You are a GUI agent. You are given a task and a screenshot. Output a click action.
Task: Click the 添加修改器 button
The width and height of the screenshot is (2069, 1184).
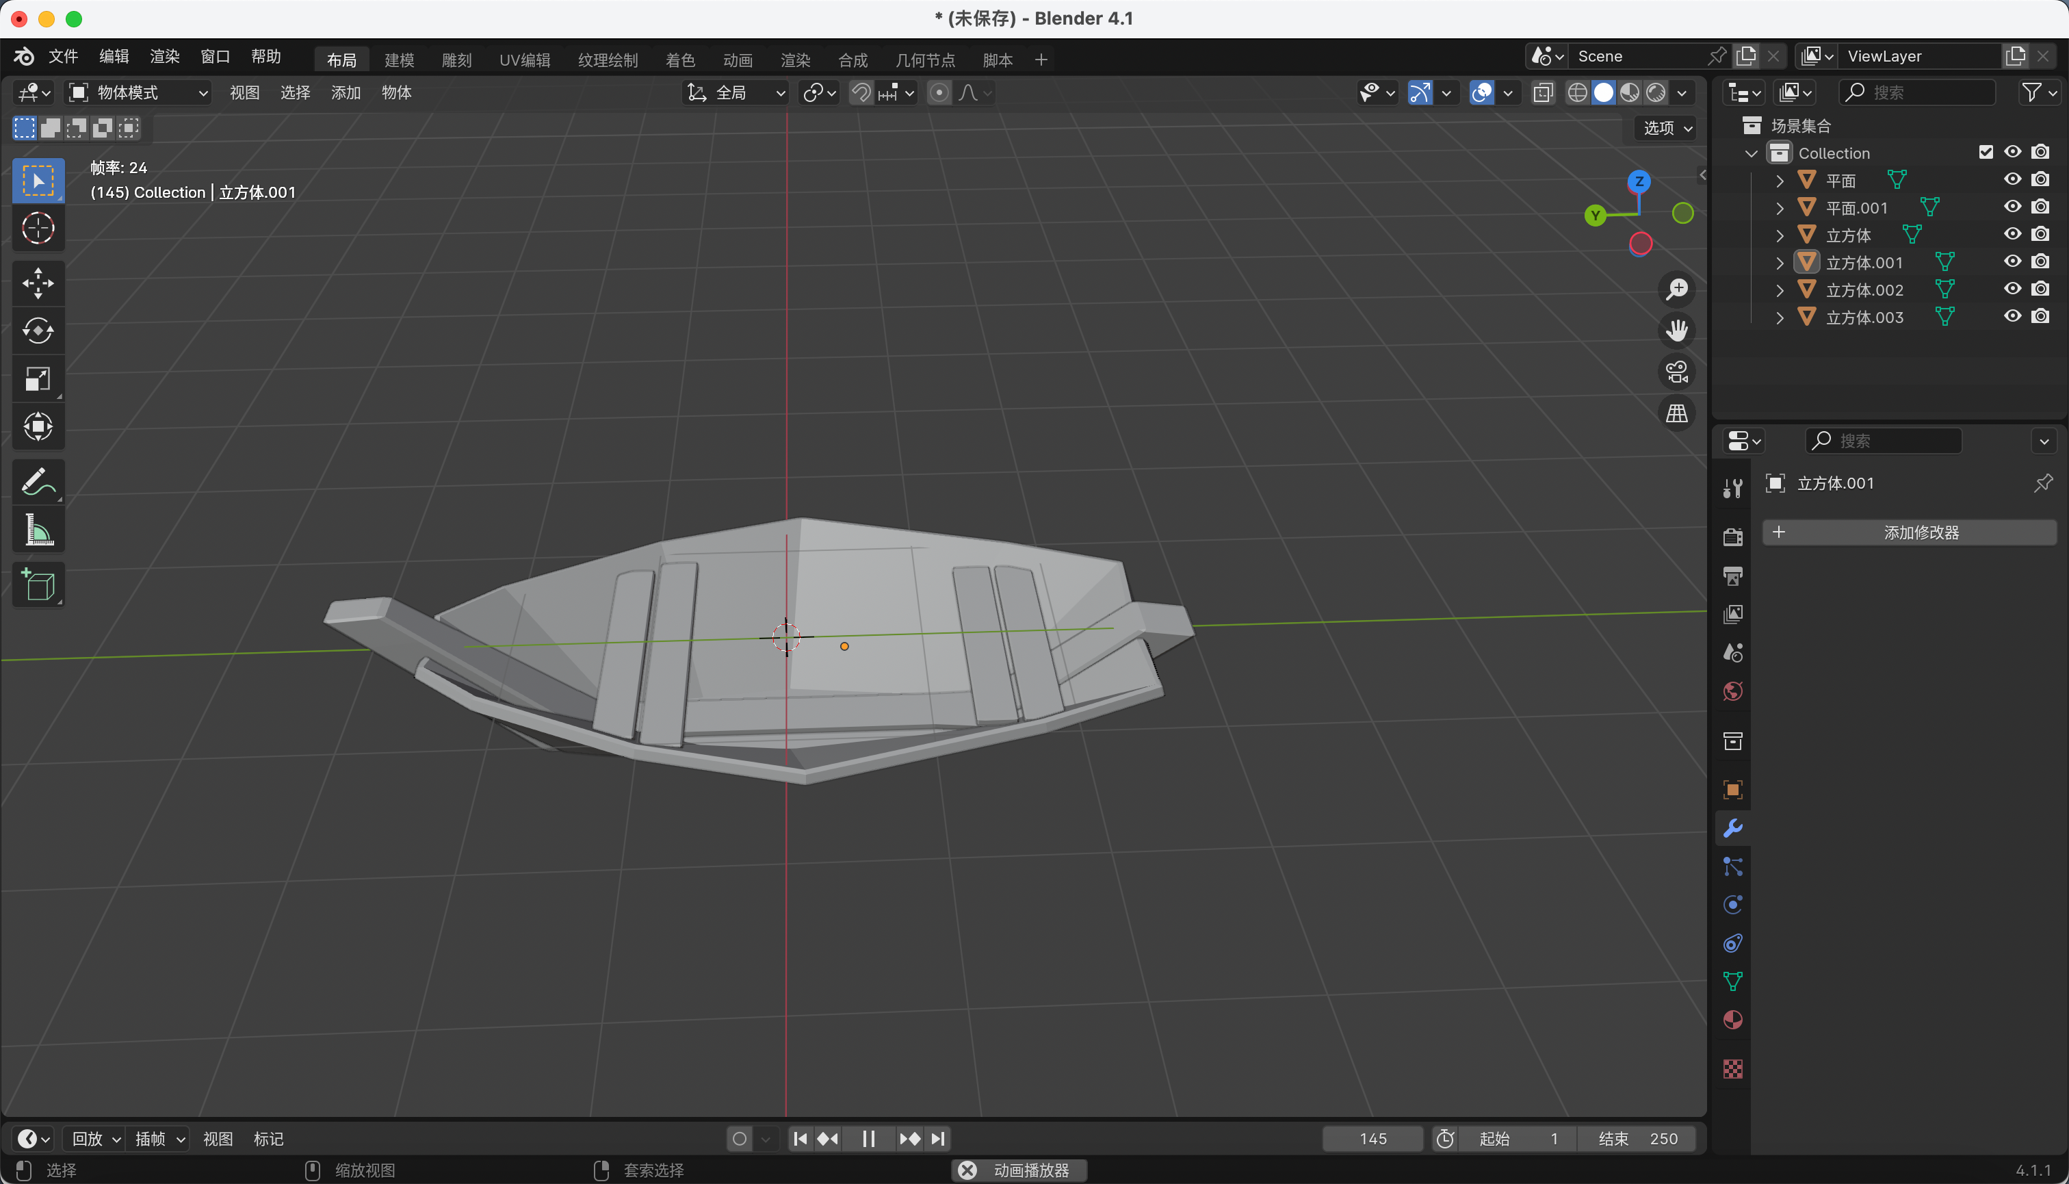[x=1909, y=532]
